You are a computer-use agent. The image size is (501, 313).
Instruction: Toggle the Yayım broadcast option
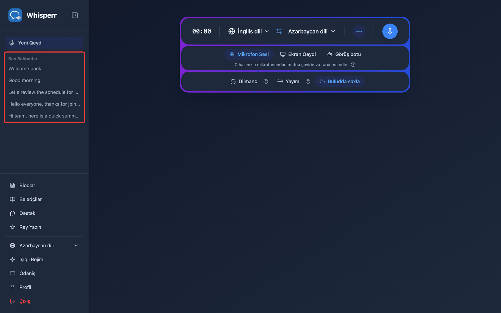(x=288, y=81)
